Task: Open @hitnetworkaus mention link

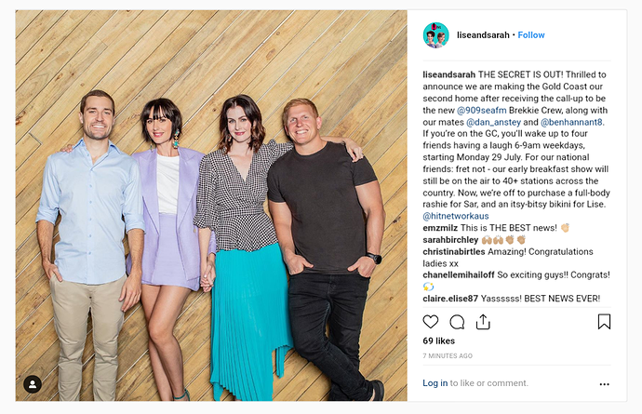Action: (456, 216)
